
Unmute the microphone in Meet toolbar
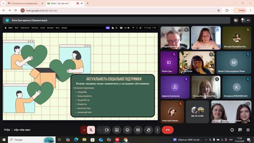pos(91,130)
